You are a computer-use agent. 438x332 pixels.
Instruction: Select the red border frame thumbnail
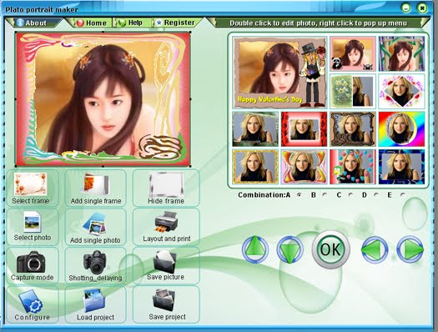click(304, 129)
